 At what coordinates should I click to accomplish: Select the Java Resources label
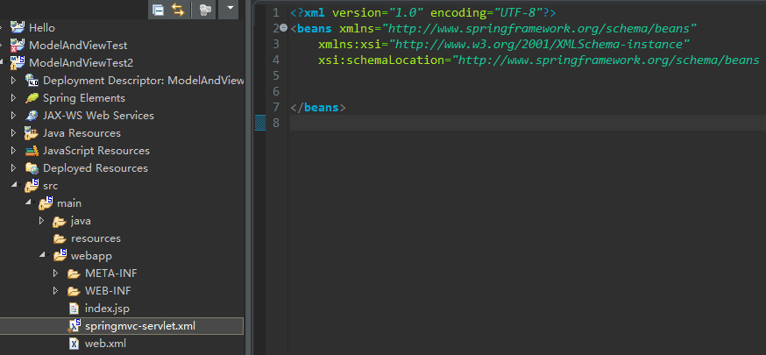tap(82, 133)
